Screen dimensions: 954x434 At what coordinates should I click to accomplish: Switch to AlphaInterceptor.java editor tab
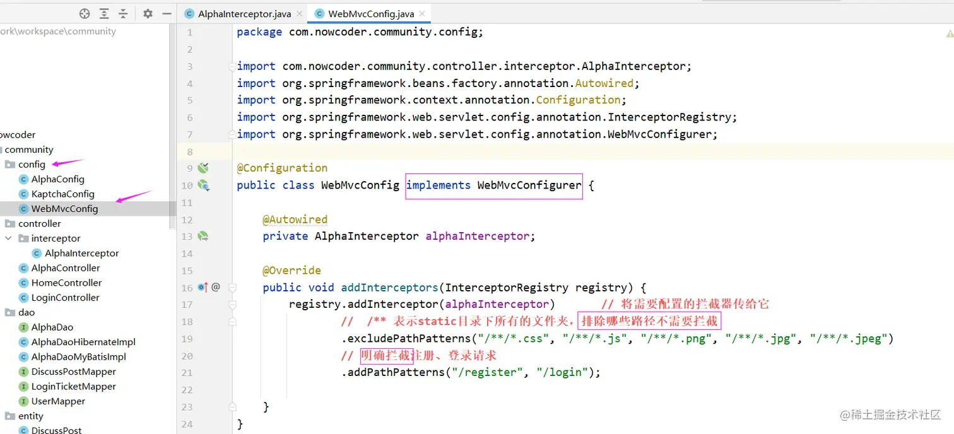[x=244, y=14]
